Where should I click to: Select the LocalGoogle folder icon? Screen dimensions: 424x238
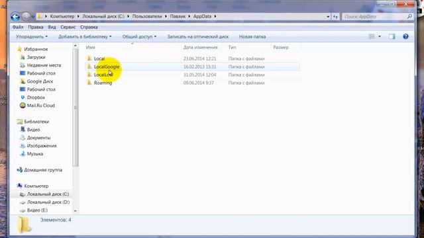tap(89, 66)
